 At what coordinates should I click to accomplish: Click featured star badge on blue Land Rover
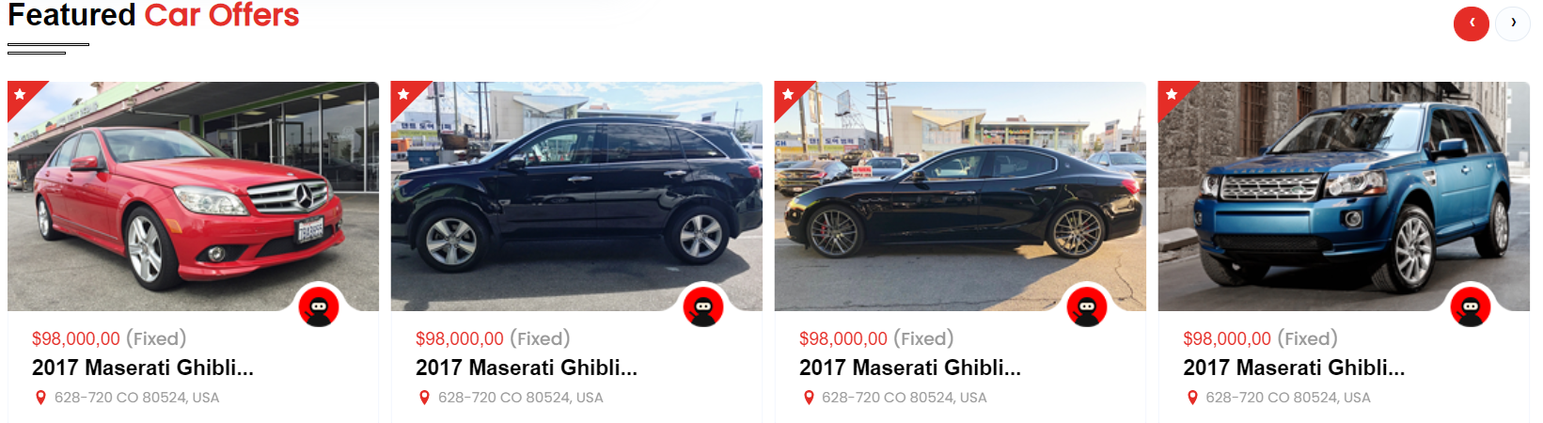pos(1171,94)
